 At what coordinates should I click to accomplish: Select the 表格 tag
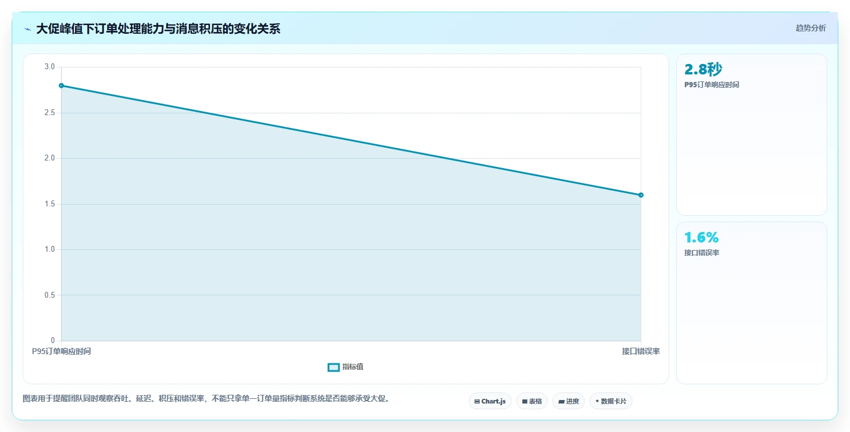coord(532,401)
